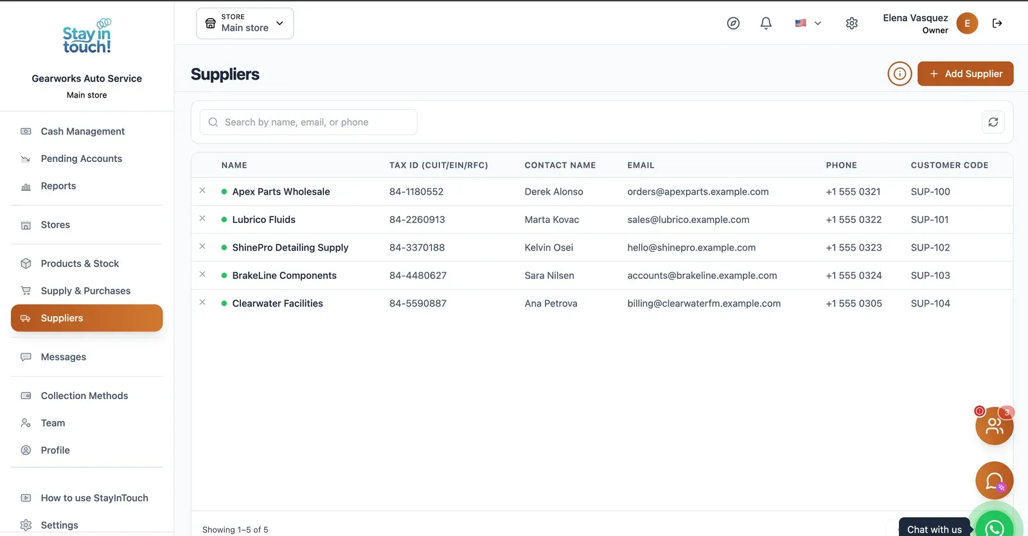
Task: Open Settings in the sidebar
Action: pos(87,525)
